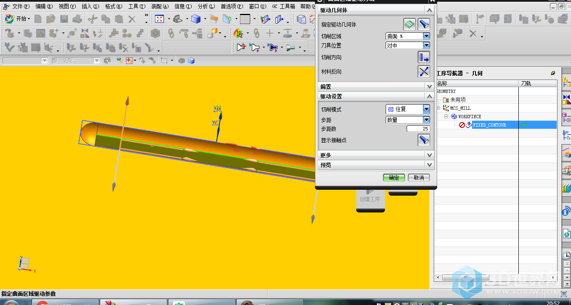Click the Copy icon in toolbar

pos(106,19)
